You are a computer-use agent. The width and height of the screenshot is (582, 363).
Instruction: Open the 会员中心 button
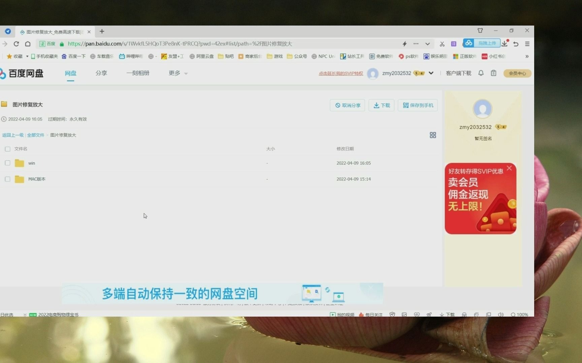click(x=517, y=73)
